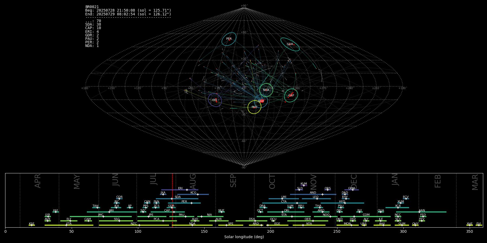Click the JXA shower label in the timeline
The height and width of the screenshot is (243, 487).
[163, 193]
